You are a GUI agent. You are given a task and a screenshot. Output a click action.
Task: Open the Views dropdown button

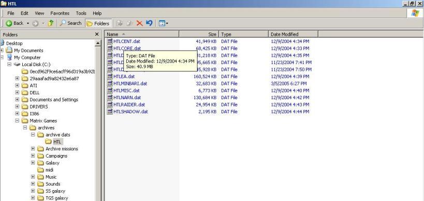(x=164, y=23)
